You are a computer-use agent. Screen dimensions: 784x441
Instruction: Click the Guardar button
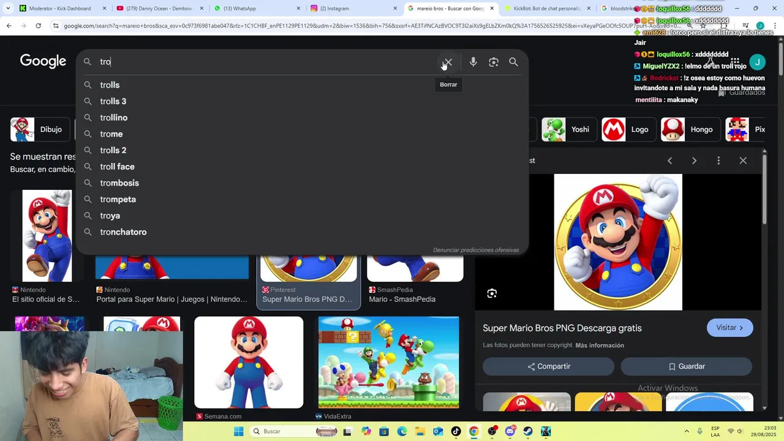[x=686, y=366]
